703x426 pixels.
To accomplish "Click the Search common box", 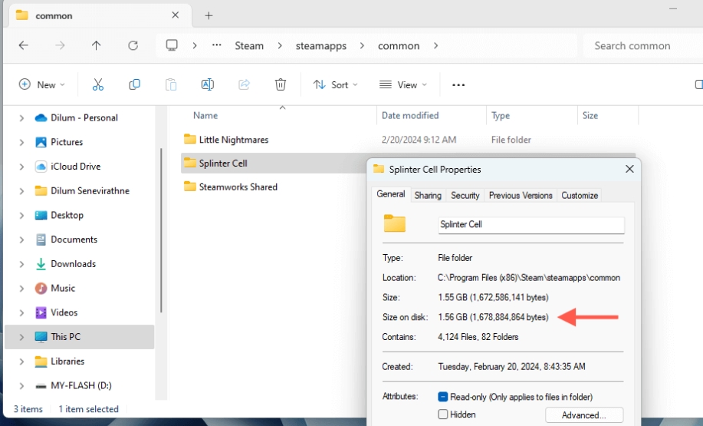I will 643,46.
